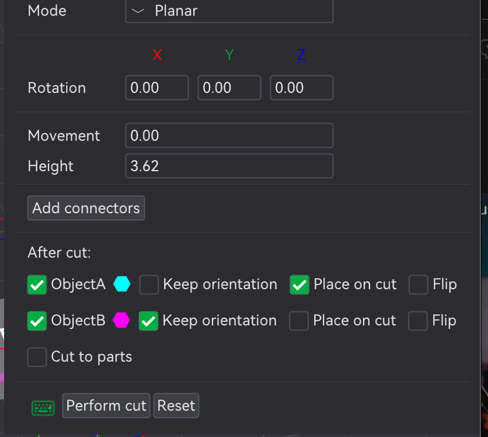Viewport: 488px width, 437px height.
Task: Click the Reset button
Action: pos(176,405)
